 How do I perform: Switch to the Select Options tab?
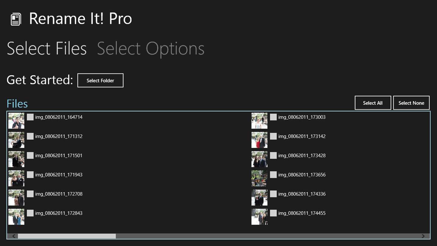(151, 49)
